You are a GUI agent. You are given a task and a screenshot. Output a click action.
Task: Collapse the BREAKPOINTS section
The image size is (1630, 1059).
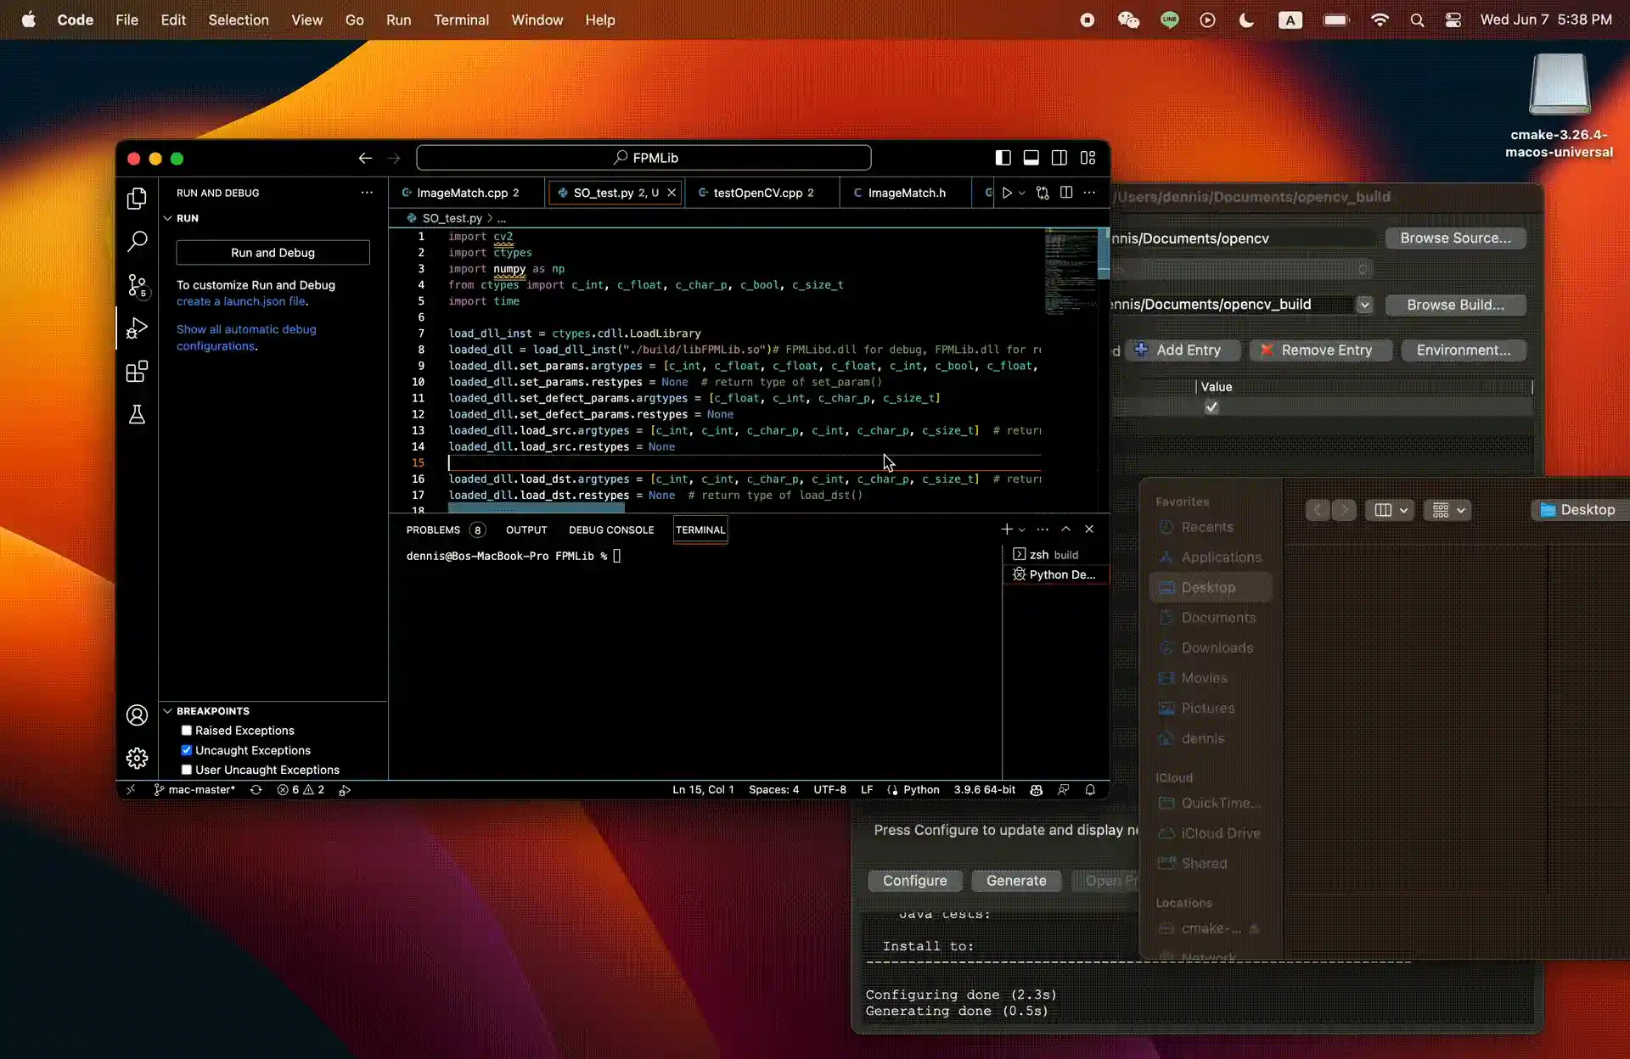[168, 711]
